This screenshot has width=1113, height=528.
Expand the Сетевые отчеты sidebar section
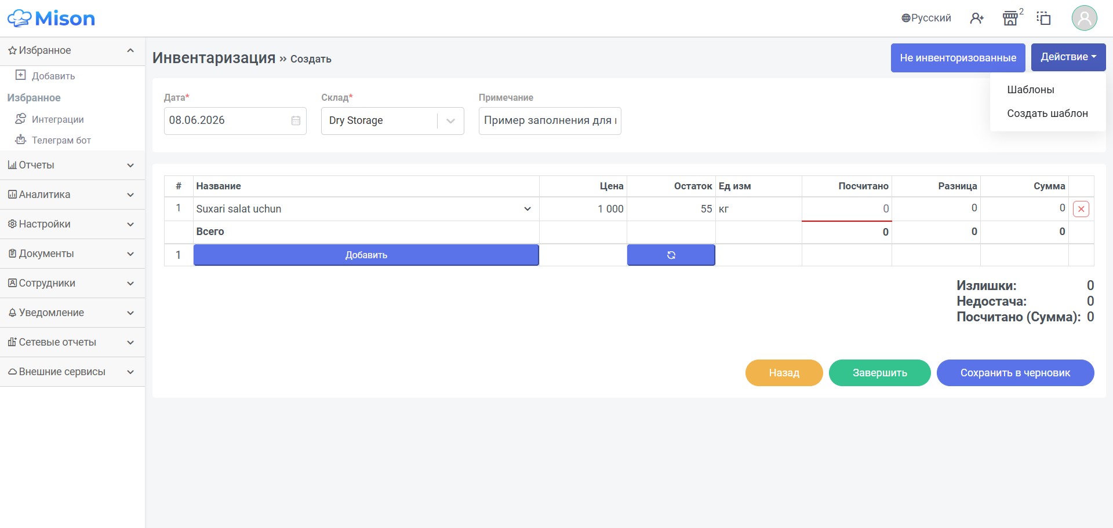coord(72,343)
